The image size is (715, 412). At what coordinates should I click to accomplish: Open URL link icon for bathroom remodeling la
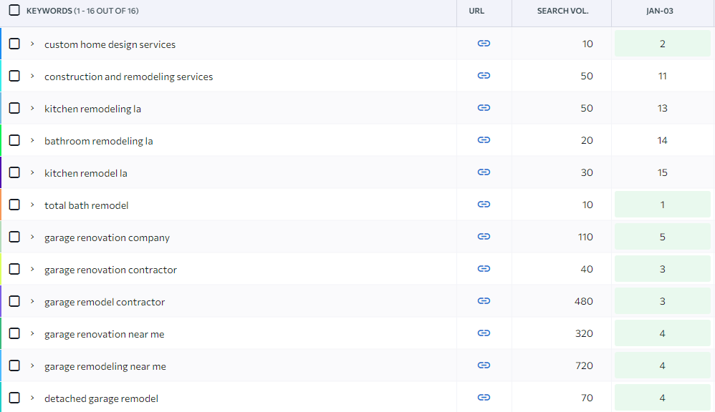tap(484, 139)
